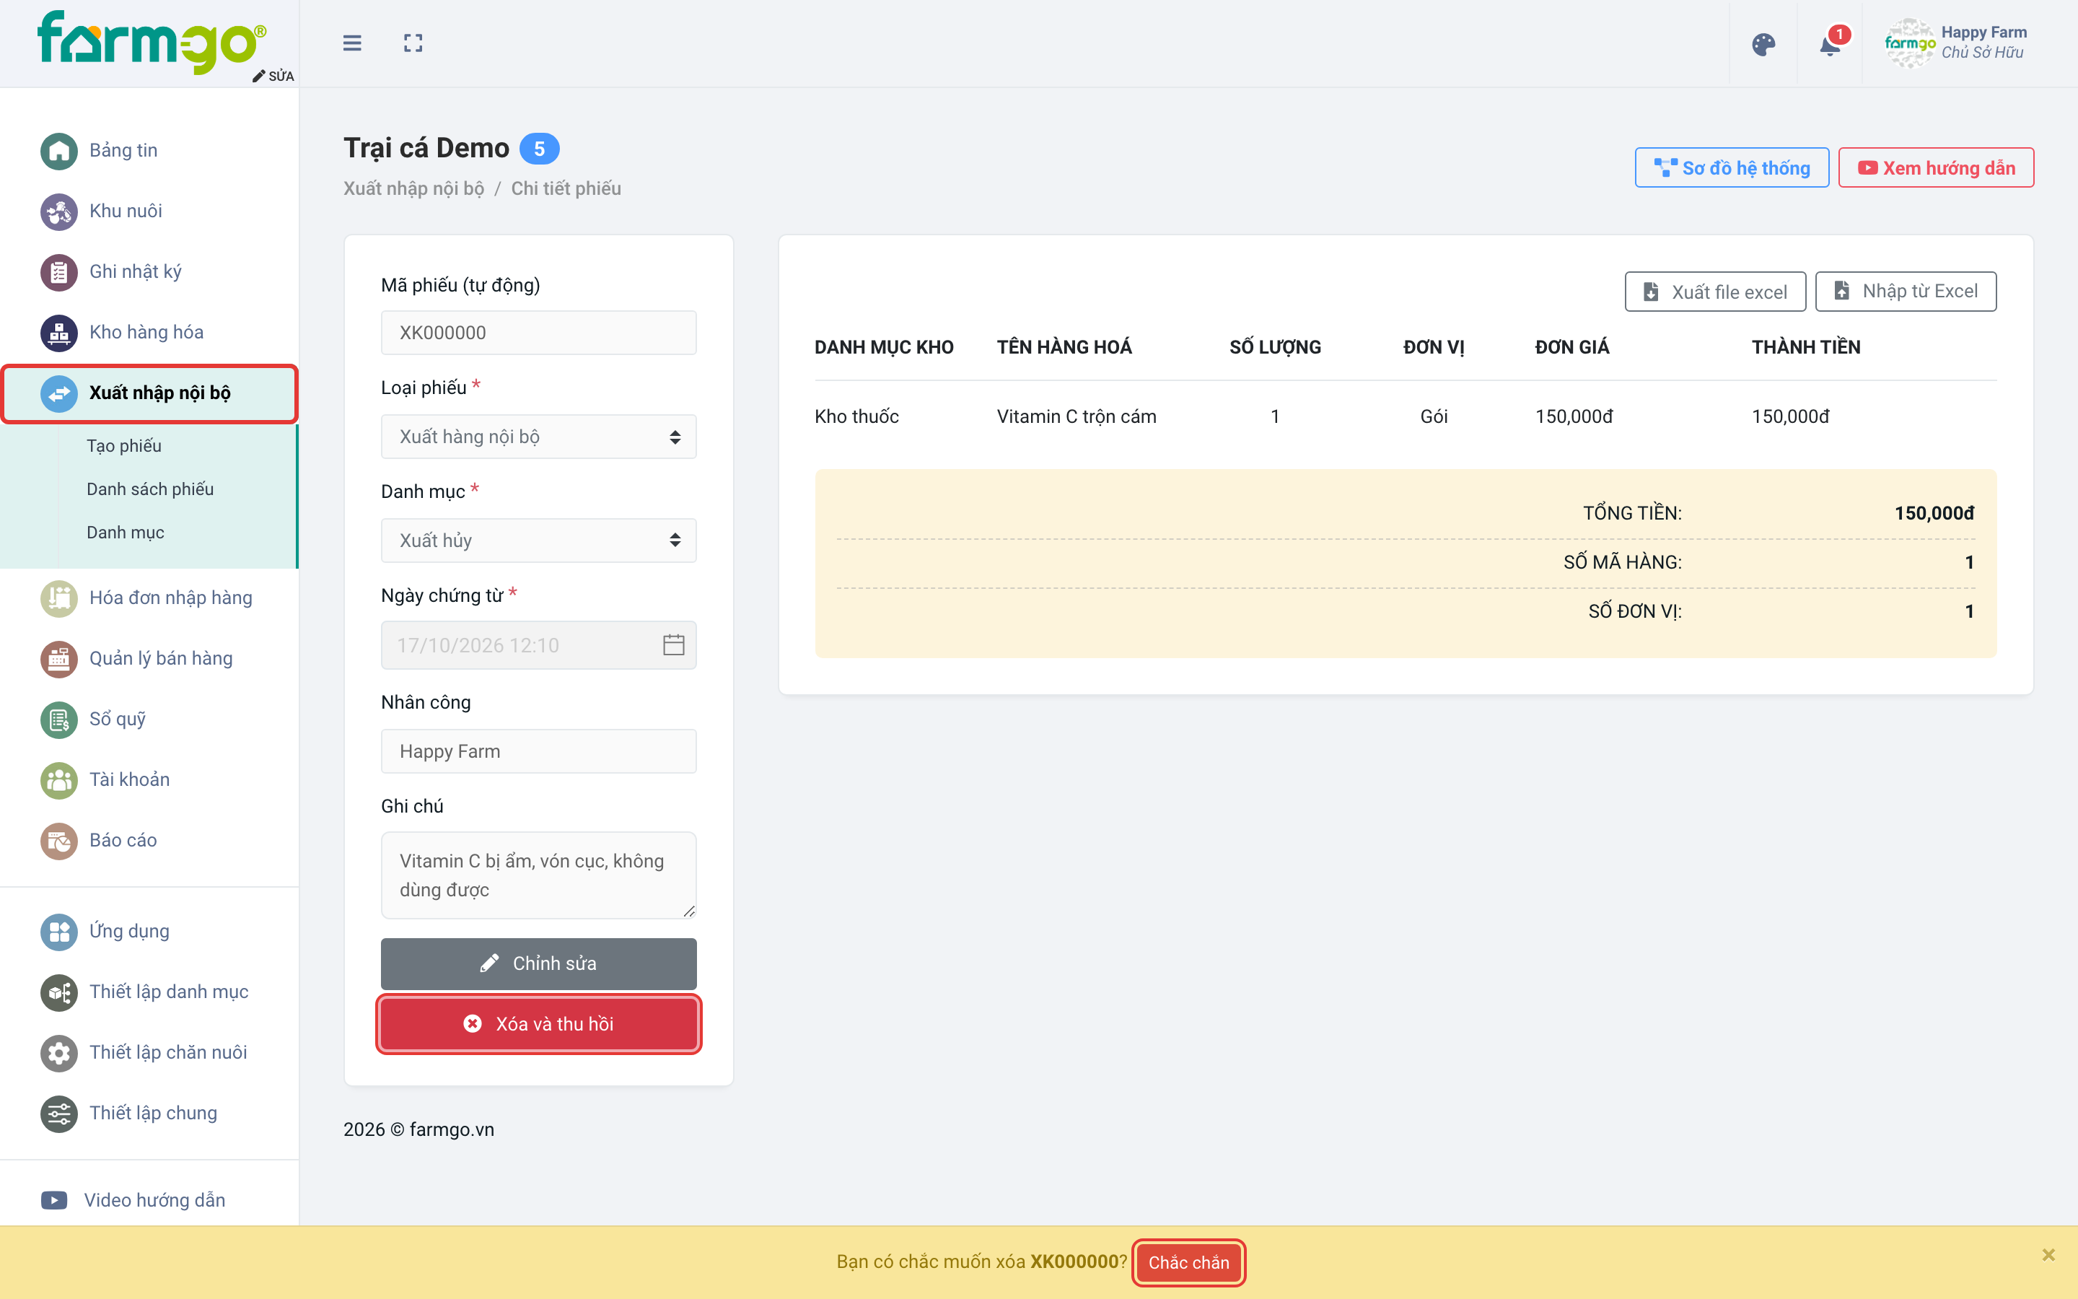Image resolution: width=2078 pixels, height=1299 pixels.
Task: Open the Sổ quỹ cashbook icon
Action: point(59,719)
